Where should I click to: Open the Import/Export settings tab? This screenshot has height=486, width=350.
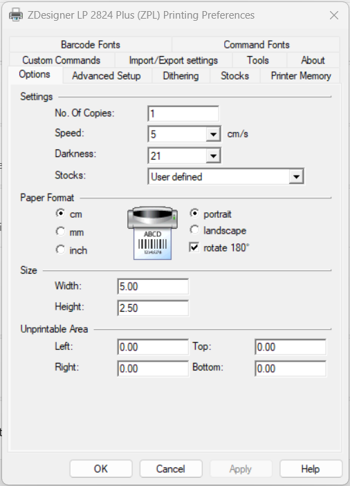(x=174, y=60)
